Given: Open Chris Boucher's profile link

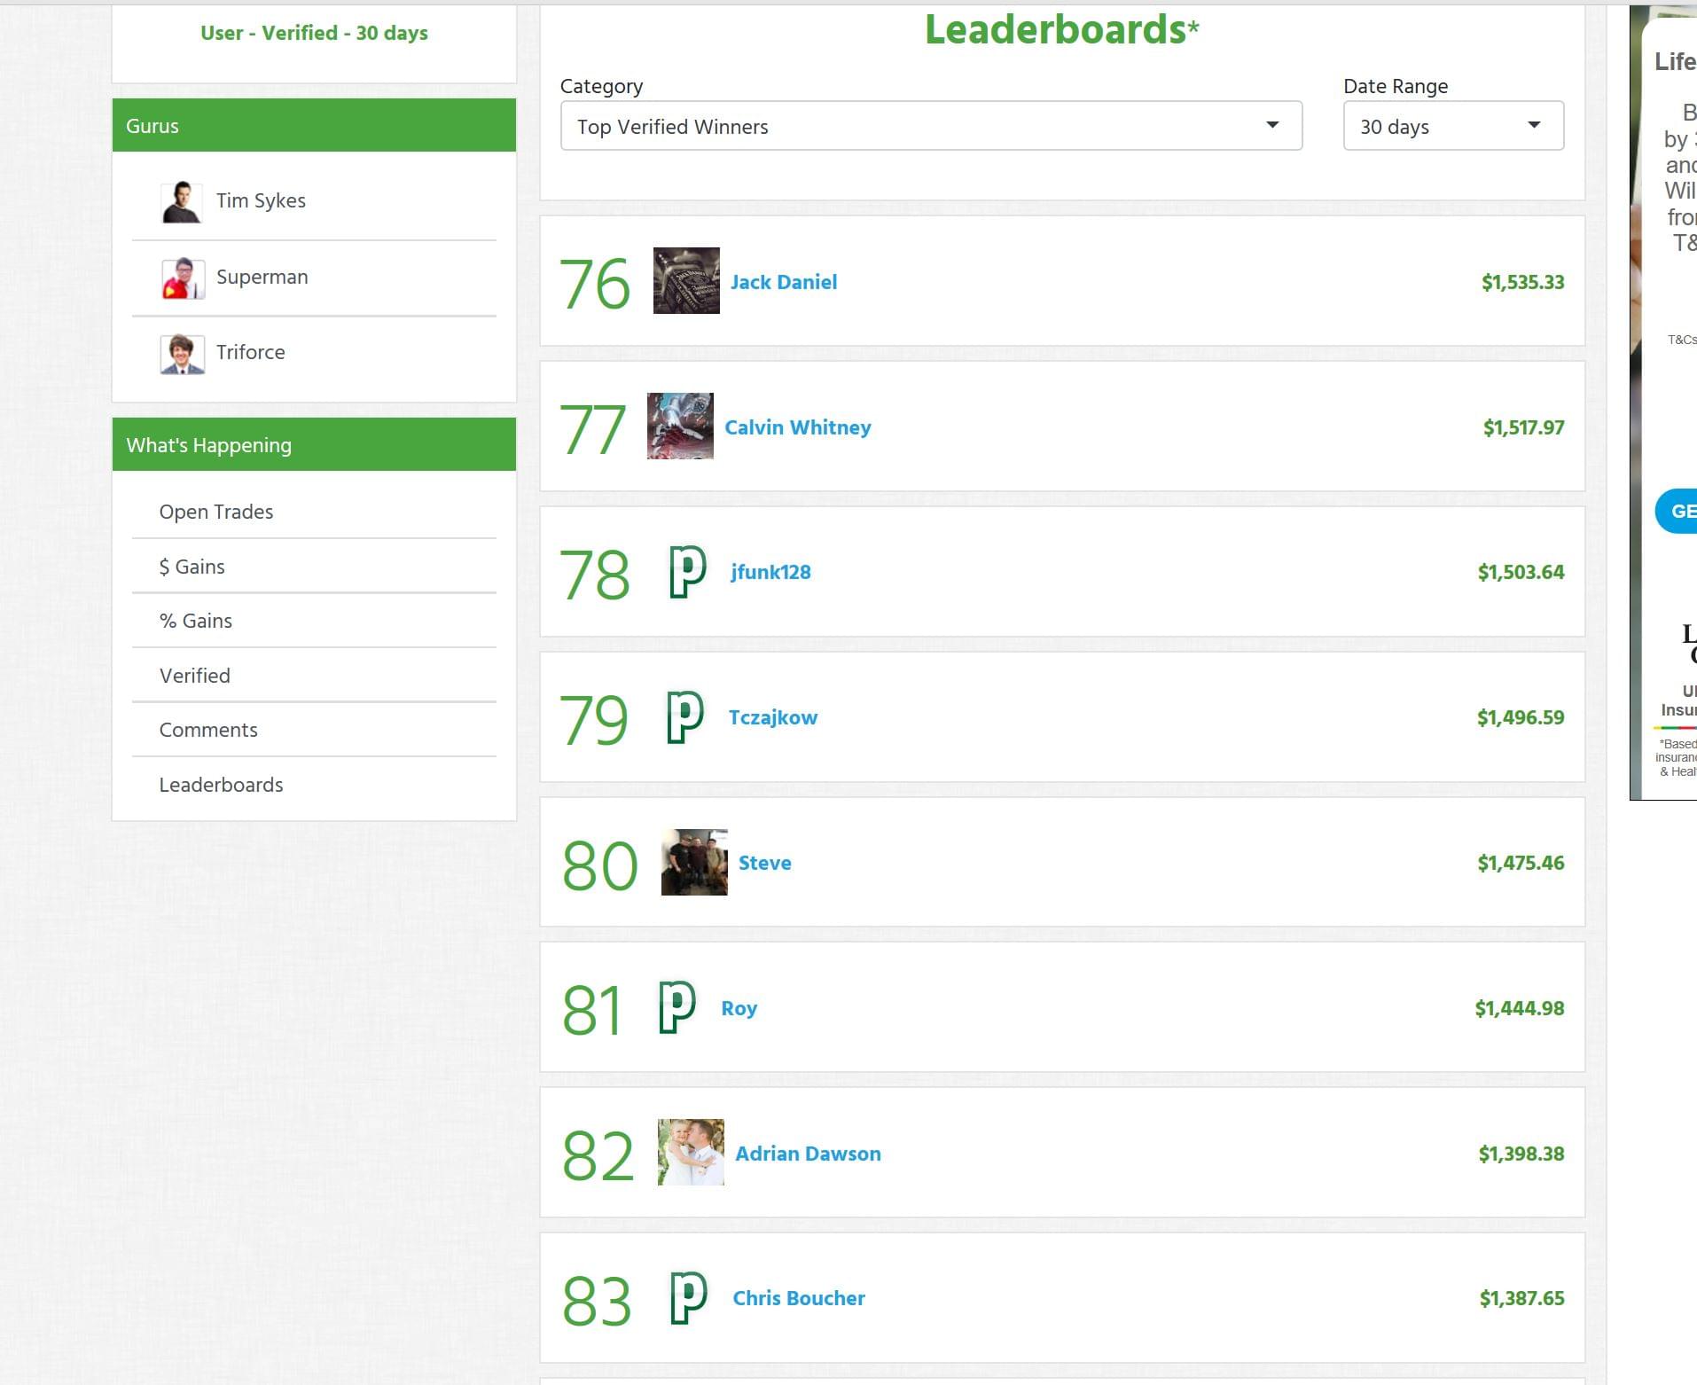Looking at the screenshot, I should click(799, 1298).
